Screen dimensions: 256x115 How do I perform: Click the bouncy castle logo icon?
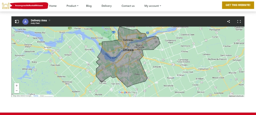point(6,6)
